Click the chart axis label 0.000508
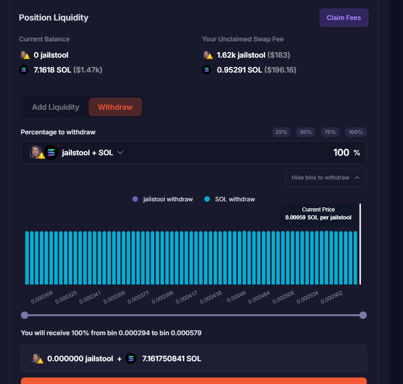Image resolution: width=403 pixels, height=384 pixels. pos(283,297)
